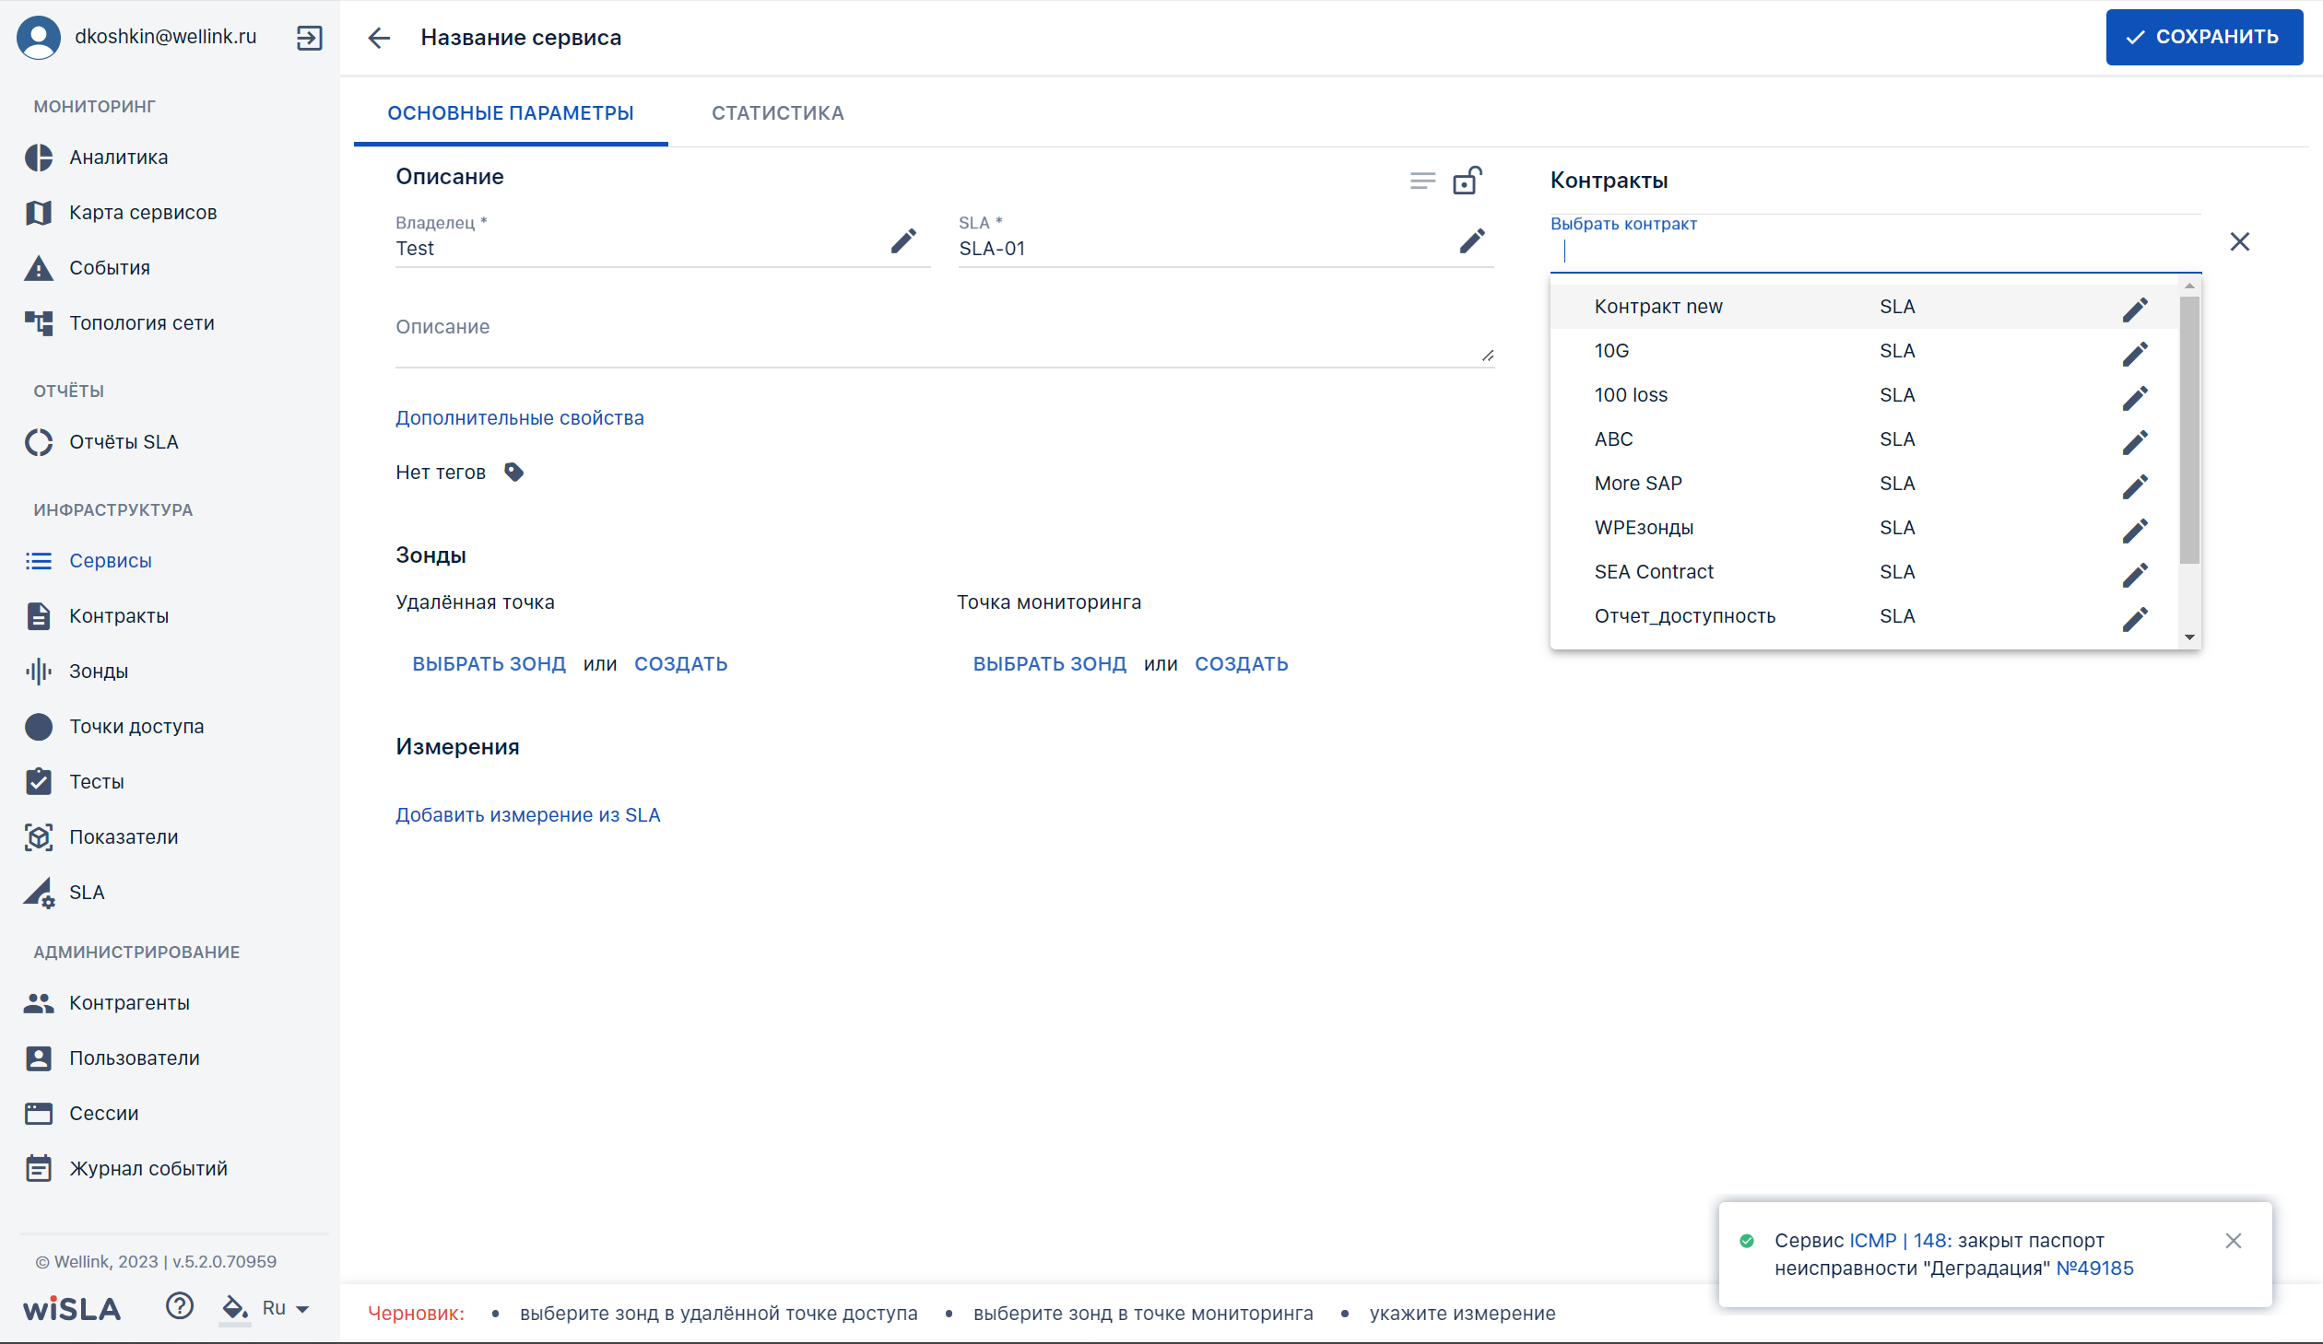Switch to the СТАТИСТИКА tab
This screenshot has height=1344, width=2323.
tap(777, 113)
